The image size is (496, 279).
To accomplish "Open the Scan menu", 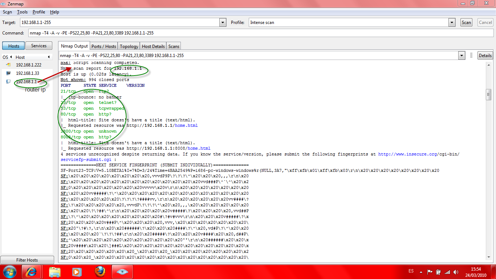I will pyautogui.click(x=7, y=12).
